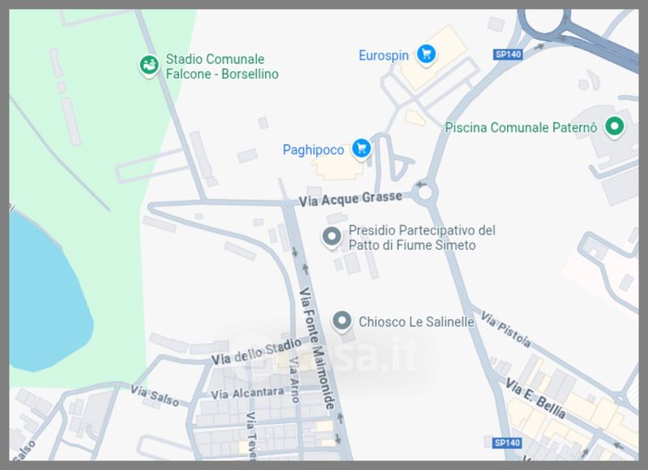
Task: Open the Piscina Comunale Paternò label
Action: tap(521, 128)
